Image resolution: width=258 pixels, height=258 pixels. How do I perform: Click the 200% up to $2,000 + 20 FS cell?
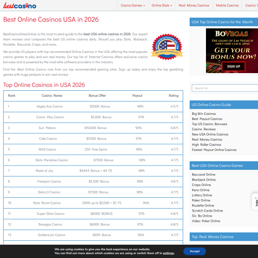pyautogui.click(x=101, y=203)
